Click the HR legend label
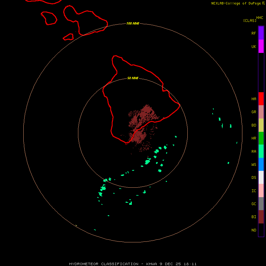The height and width of the screenshot is (266, 266). (254, 138)
